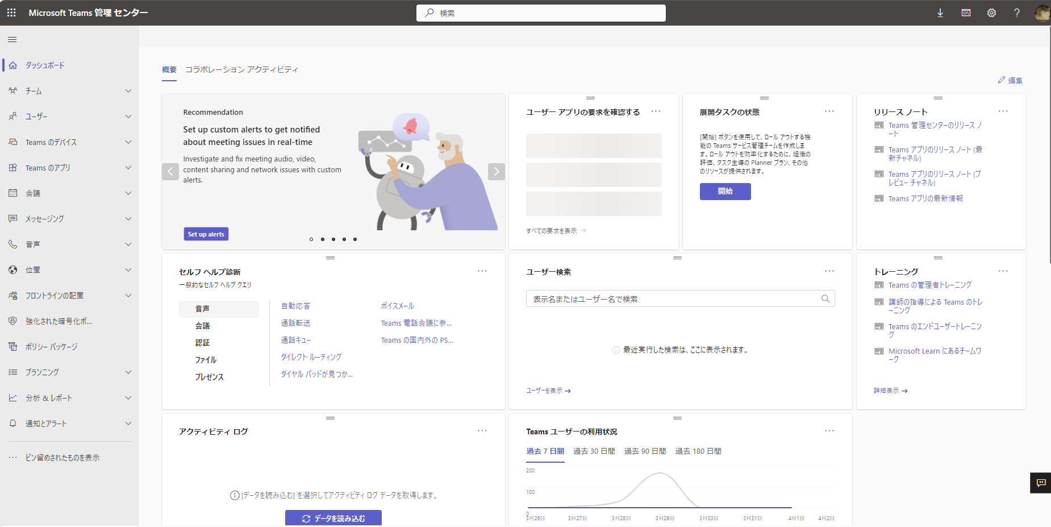Open the 自動応答 diagnostic link

(295, 306)
